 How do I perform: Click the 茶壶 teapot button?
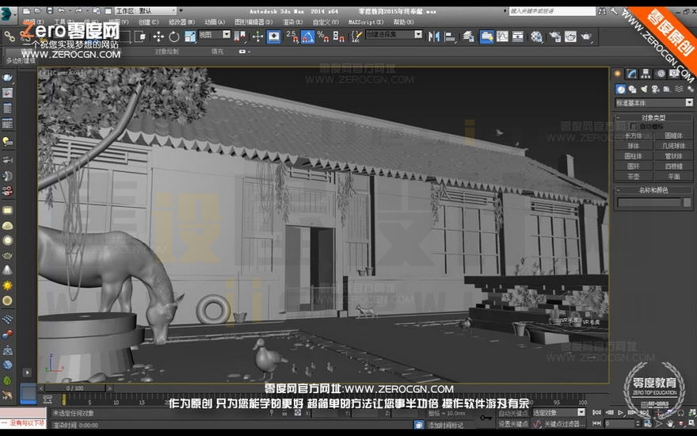pyautogui.click(x=634, y=177)
